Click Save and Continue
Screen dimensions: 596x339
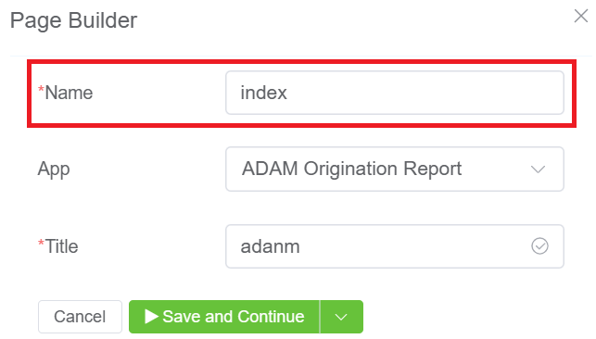(x=224, y=317)
